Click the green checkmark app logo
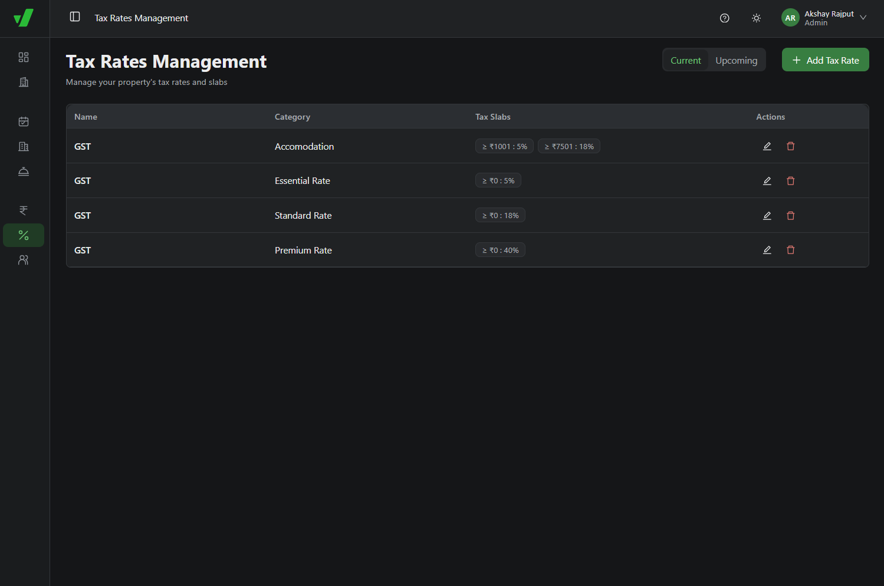 click(x=24, y=18)
